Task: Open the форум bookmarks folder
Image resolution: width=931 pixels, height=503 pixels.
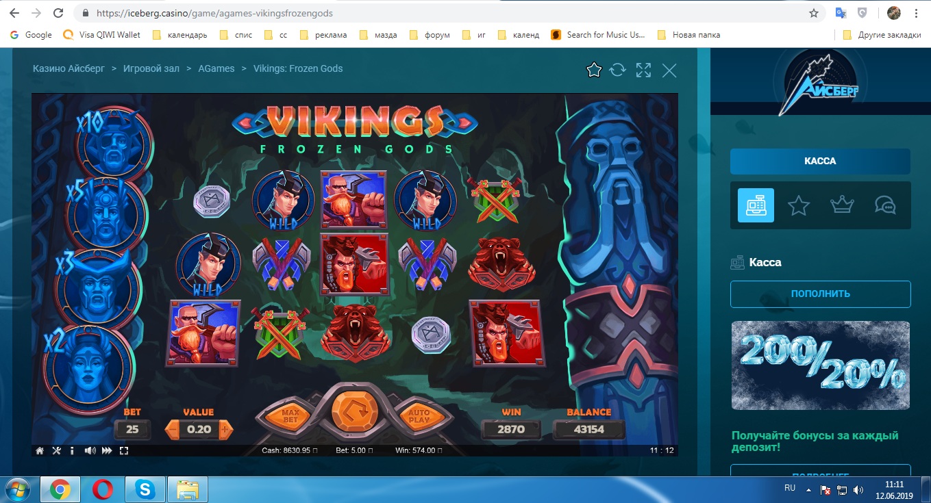Action: click(x=430, y=35)
